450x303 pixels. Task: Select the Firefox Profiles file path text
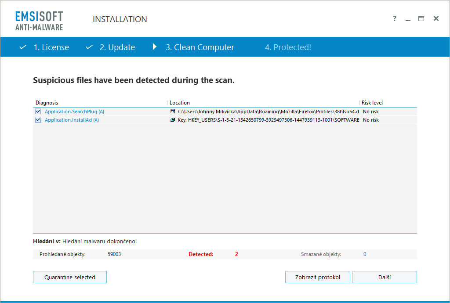pyautogui.click(x=269, y=112)
